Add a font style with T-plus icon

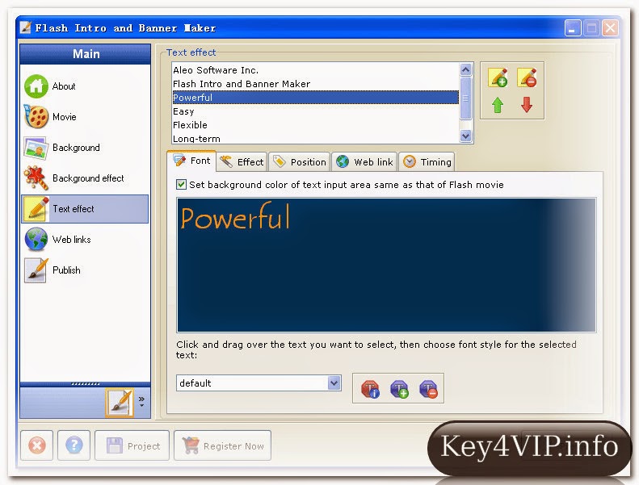pyautogui.click(x=399, y=389)
